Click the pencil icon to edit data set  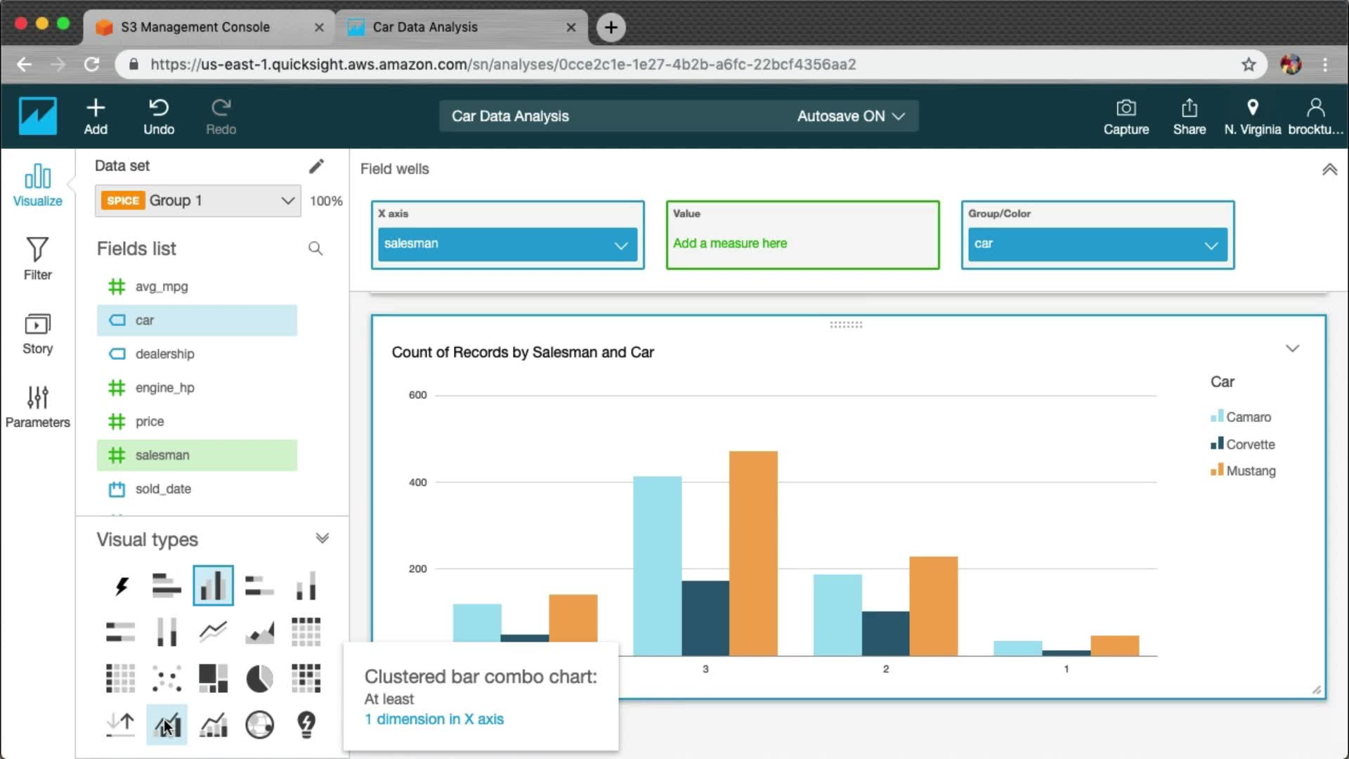(316, 166)
